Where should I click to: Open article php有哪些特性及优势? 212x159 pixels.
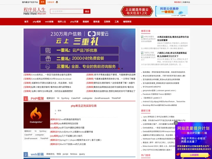[68, 124]
